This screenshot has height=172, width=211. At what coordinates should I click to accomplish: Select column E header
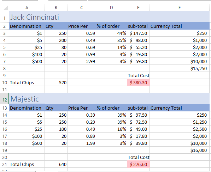click(x=138, y=8)
